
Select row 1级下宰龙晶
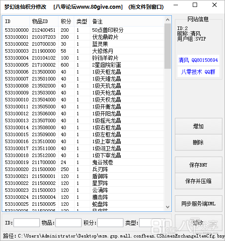83,155
